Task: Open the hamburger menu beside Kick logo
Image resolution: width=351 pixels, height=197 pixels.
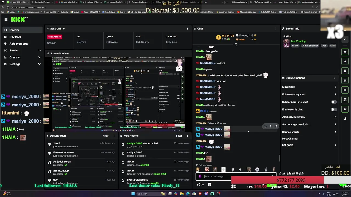Action: click(6, 19)
